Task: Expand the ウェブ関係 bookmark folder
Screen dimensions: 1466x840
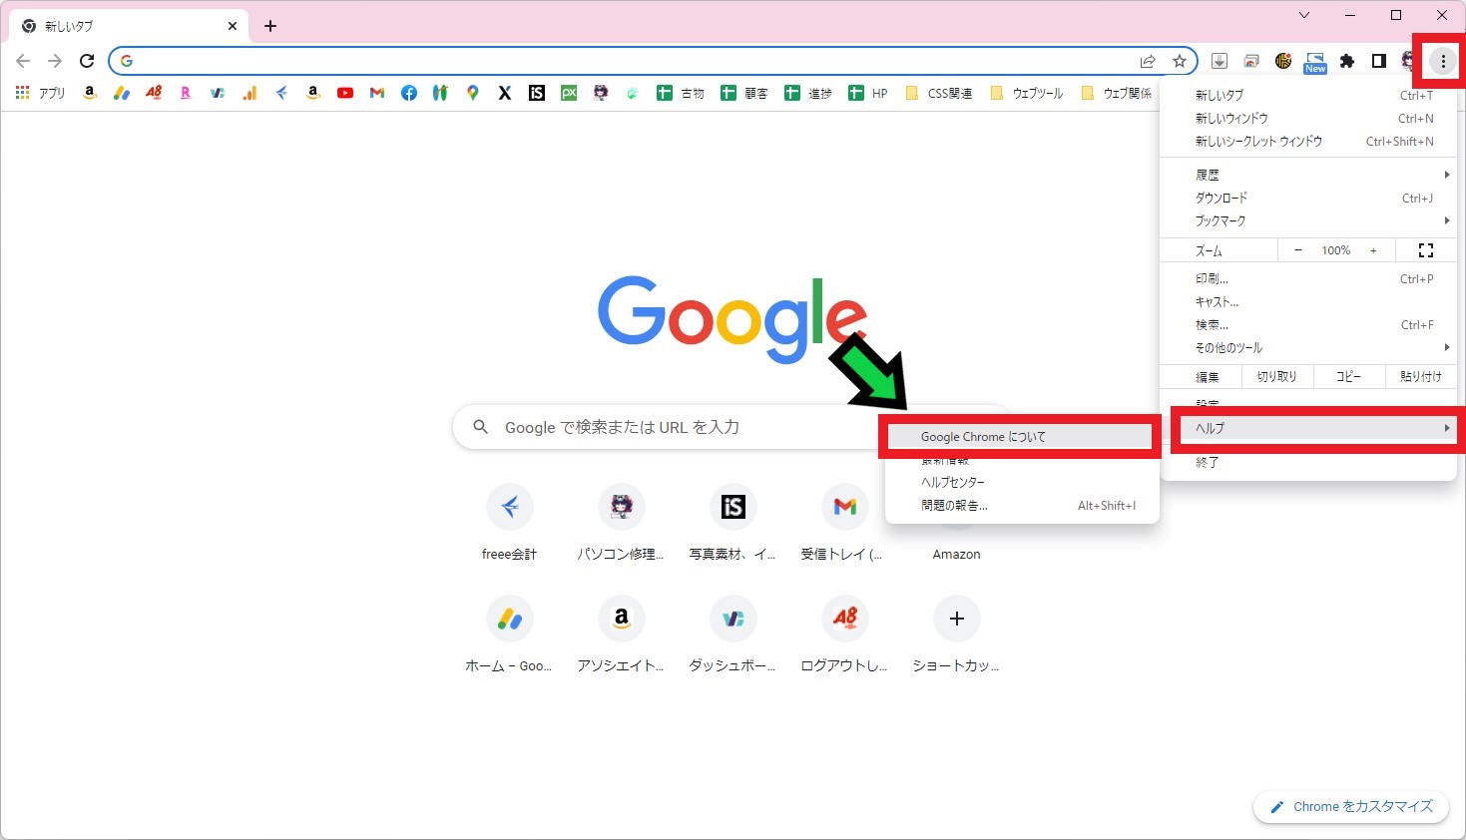Action: pyautogui.click(x=1117, y=93)
